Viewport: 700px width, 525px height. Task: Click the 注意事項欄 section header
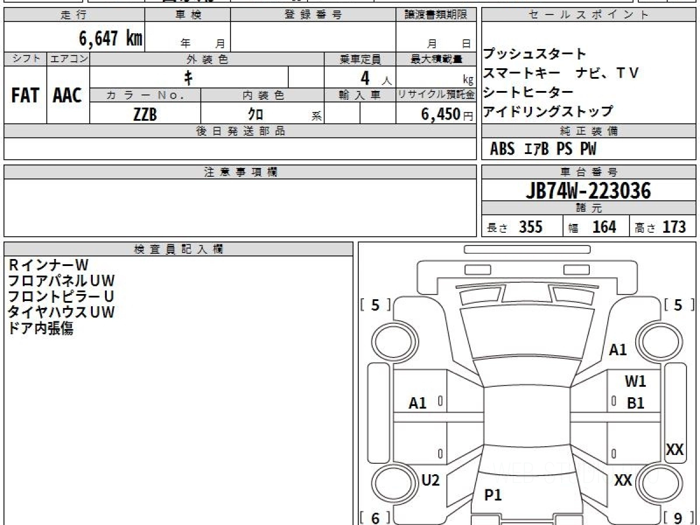240,172
